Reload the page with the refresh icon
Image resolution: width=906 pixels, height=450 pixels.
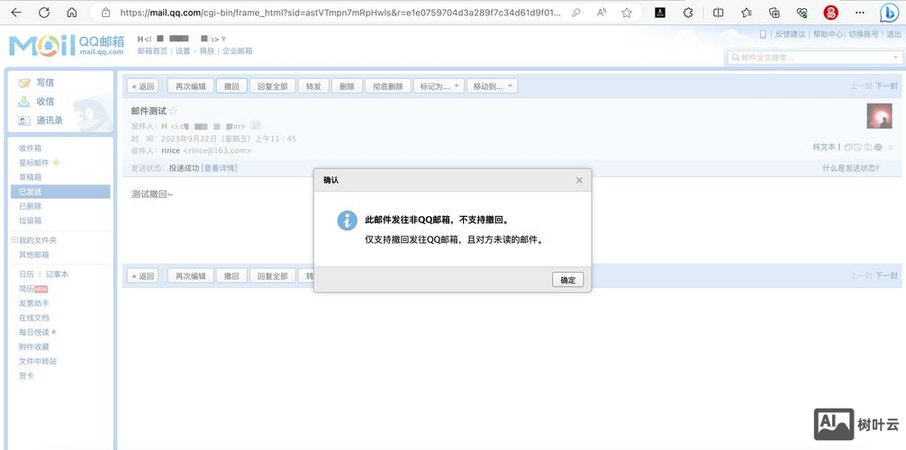tap(44, 12)
